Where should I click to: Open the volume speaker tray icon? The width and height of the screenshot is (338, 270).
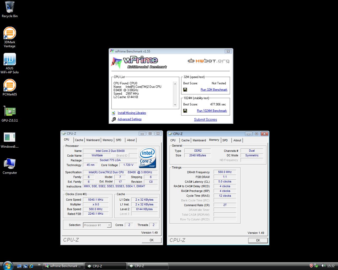point(323,266)
